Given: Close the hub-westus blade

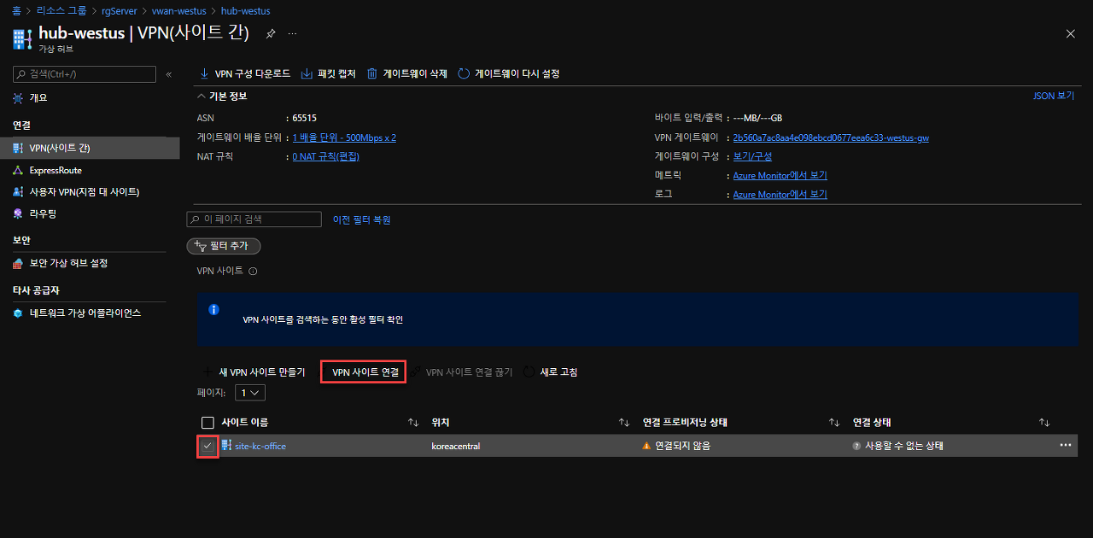Looking at the screenshot, I should (1071, 33).
